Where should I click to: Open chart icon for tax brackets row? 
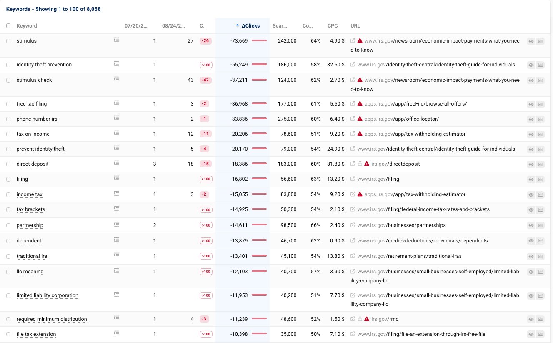[540, 210]
